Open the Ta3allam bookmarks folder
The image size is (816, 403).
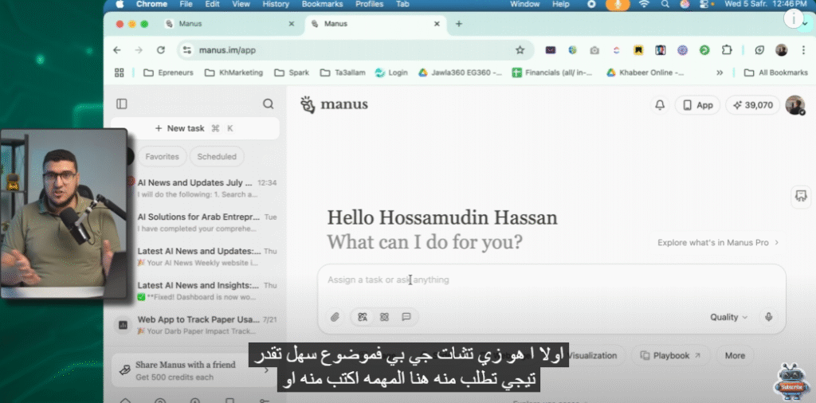pos(343,72)
